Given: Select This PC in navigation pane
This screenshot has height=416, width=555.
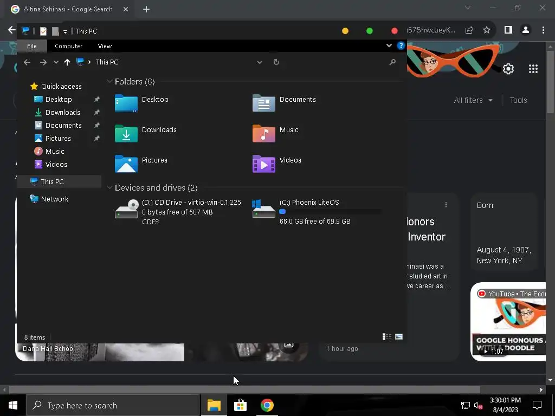Looking at the screenshot, I should pyautogui.click(x=59, y=181).
